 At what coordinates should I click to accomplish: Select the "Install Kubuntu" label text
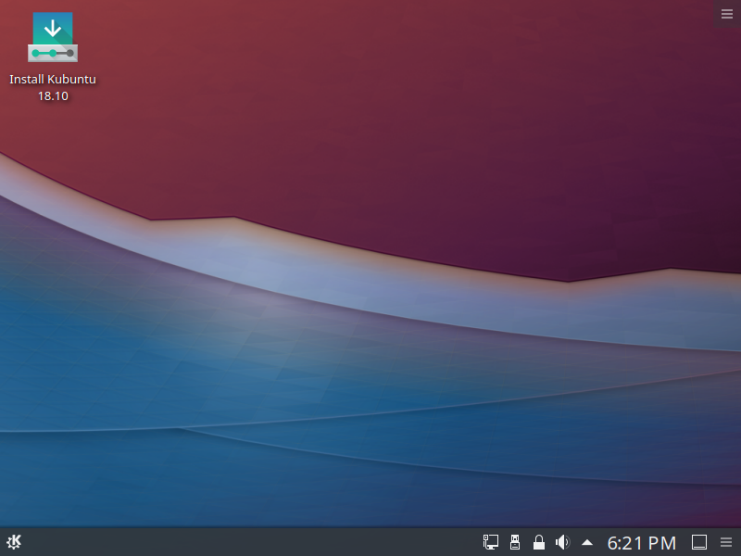(53, 80)
